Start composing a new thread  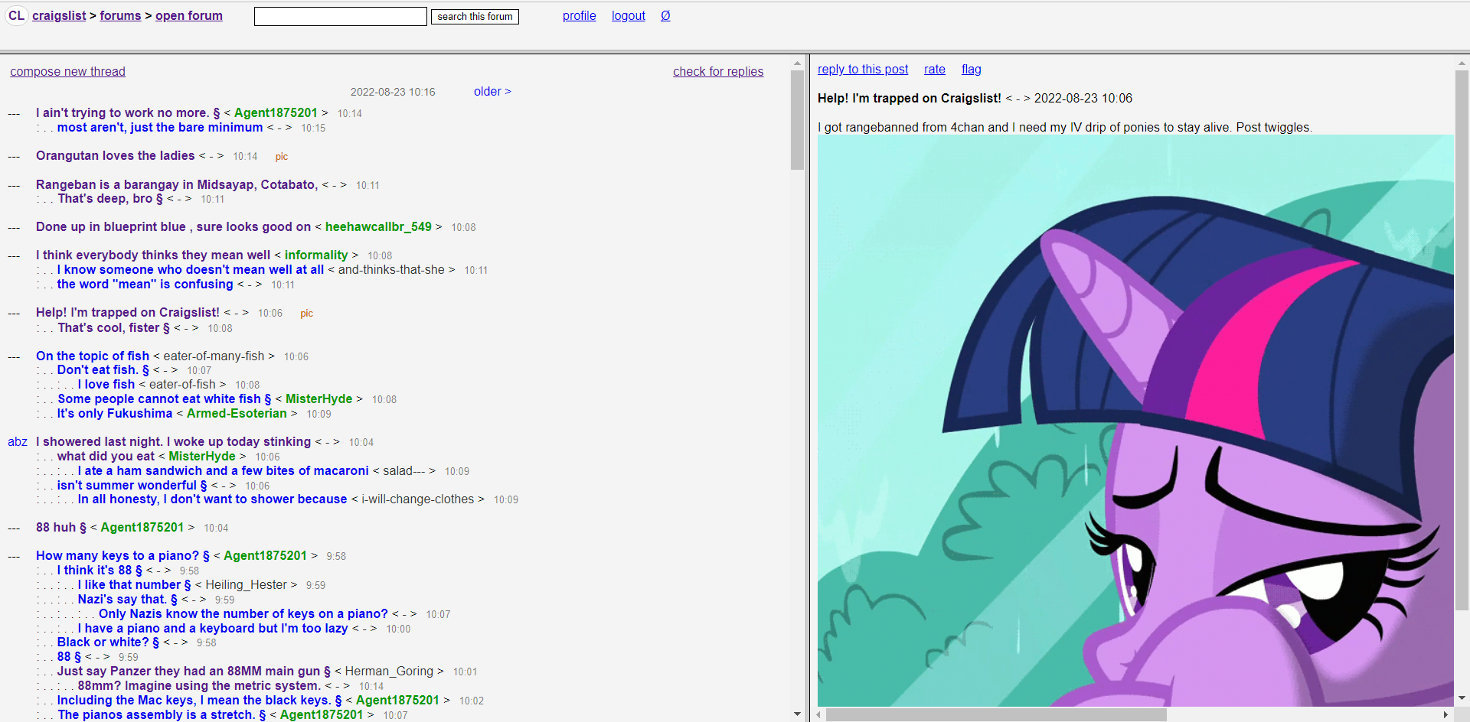[x=67, y=71]
